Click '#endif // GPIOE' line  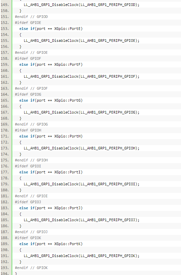click(31, 52)
